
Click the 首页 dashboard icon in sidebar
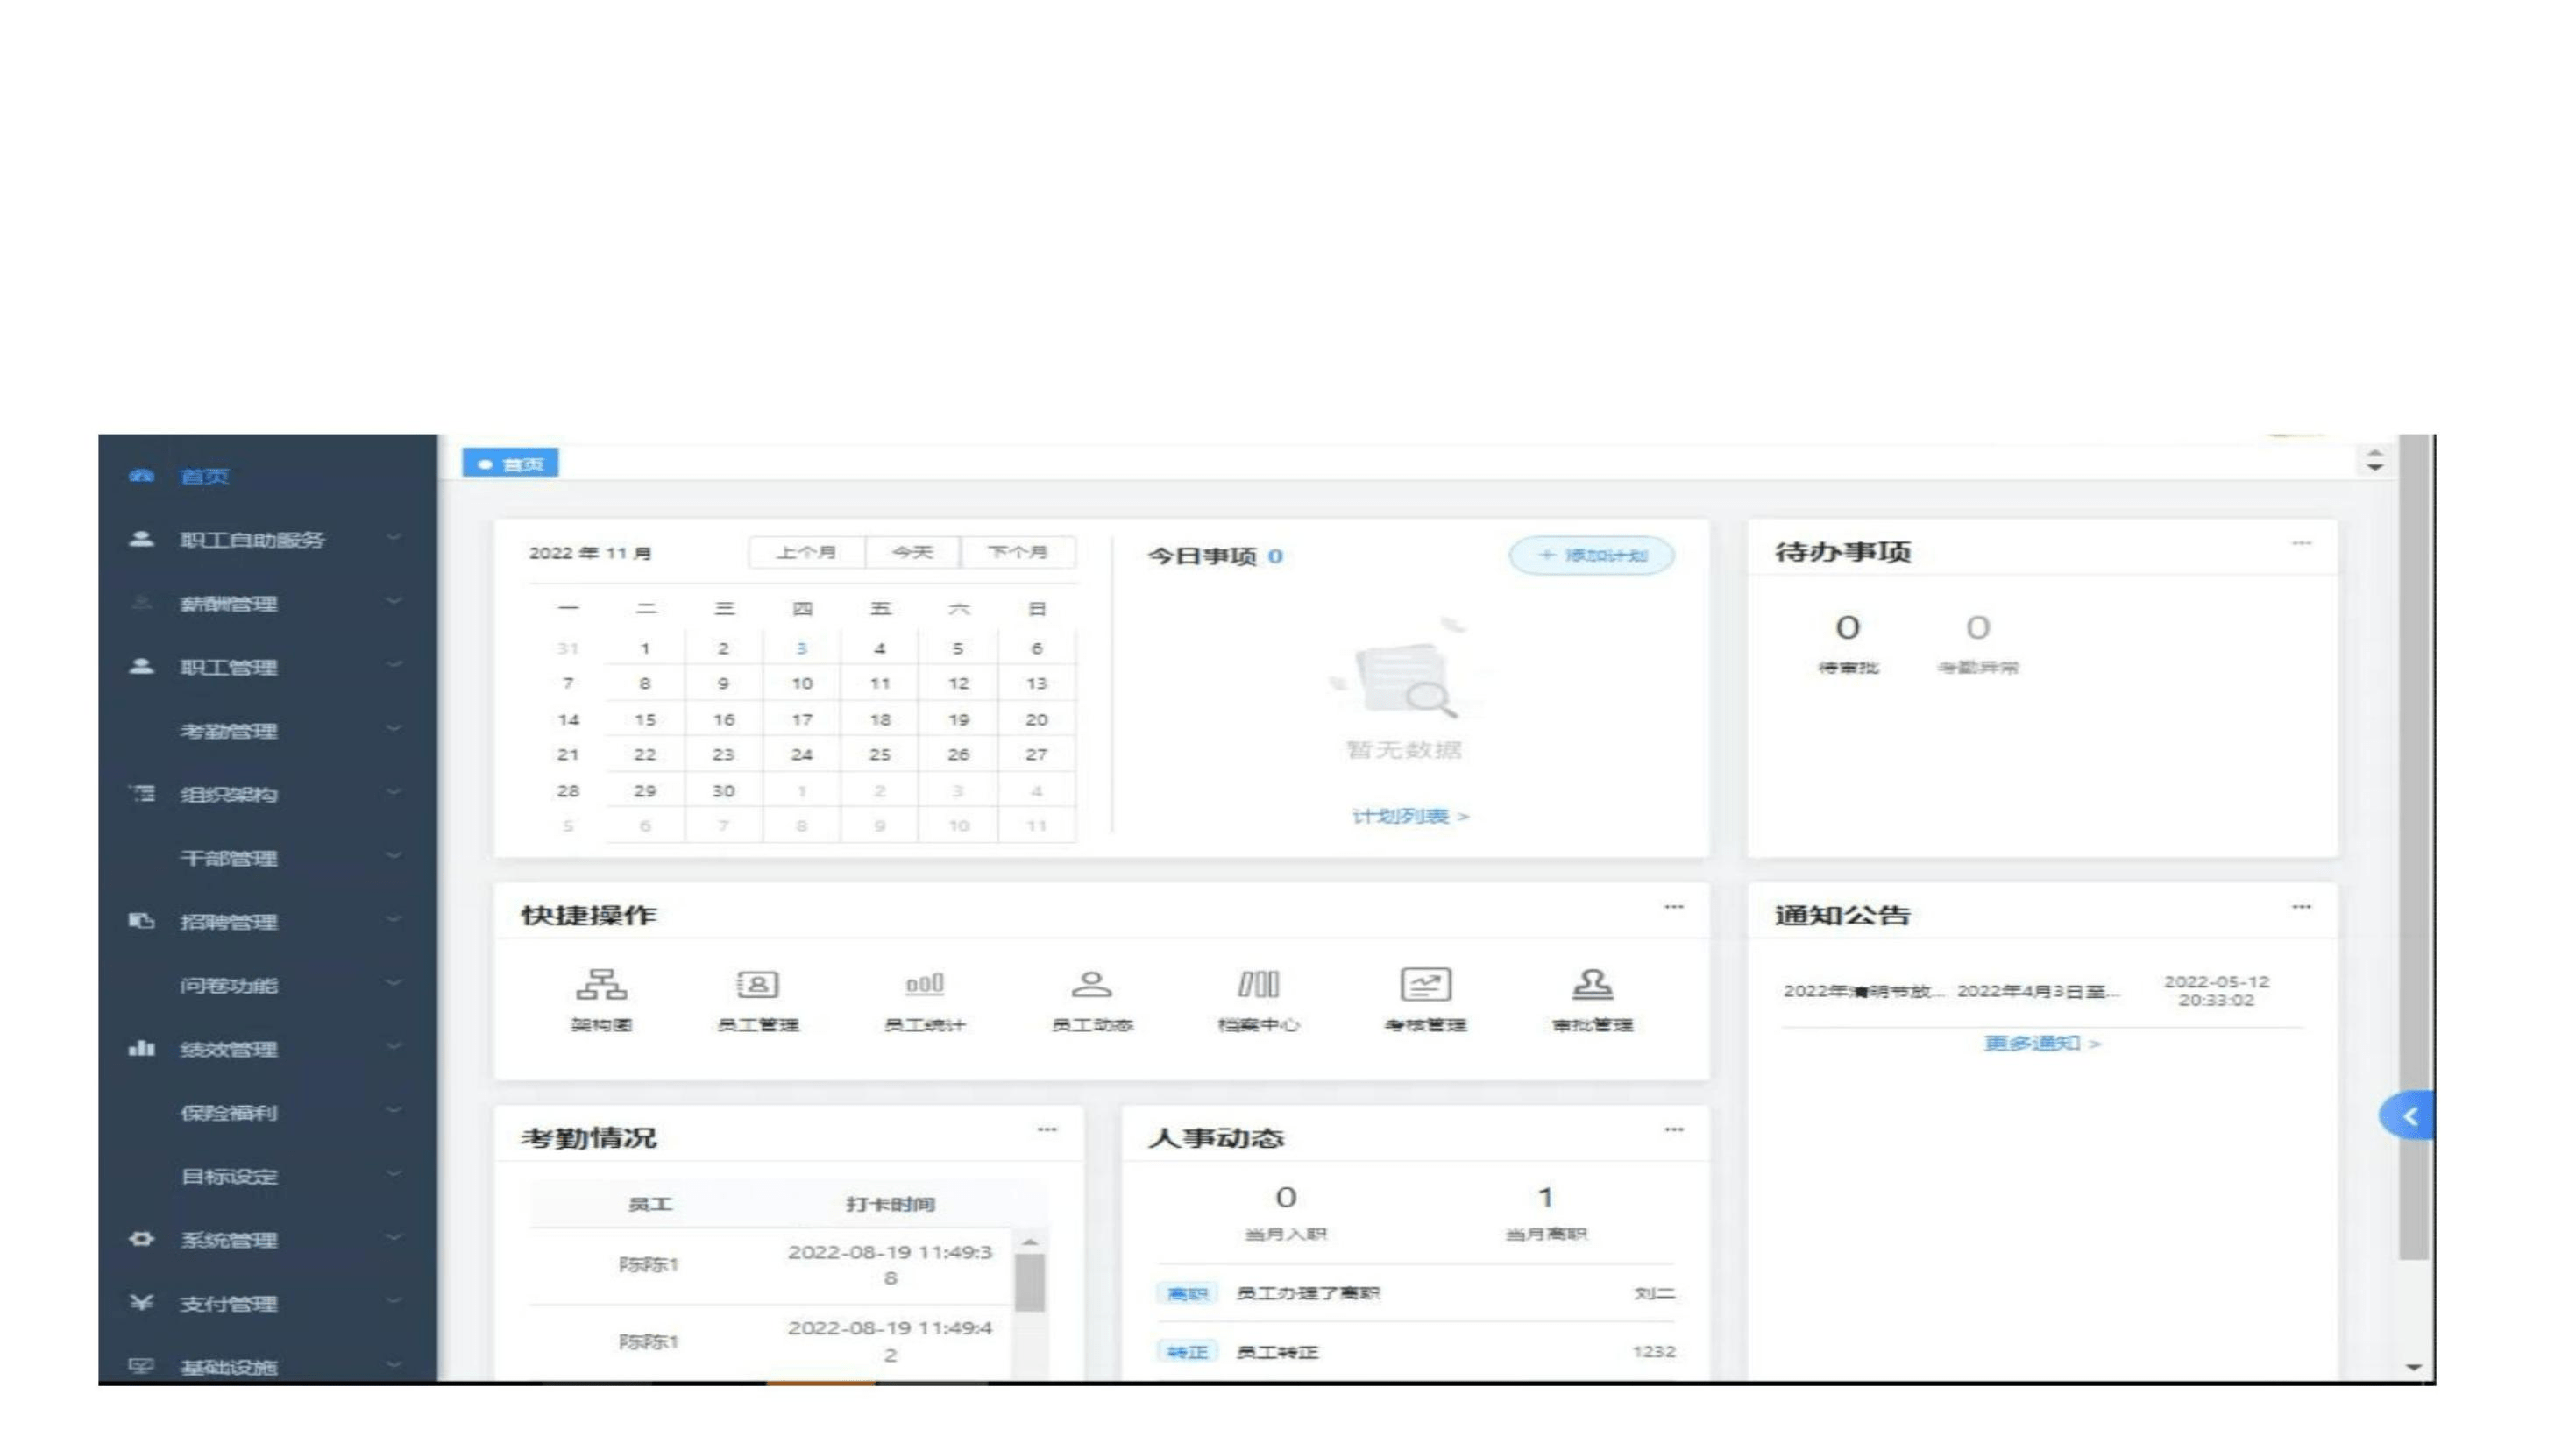coord(141,476)
